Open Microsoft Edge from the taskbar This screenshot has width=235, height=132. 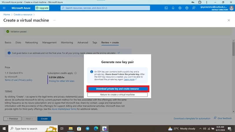96,128
